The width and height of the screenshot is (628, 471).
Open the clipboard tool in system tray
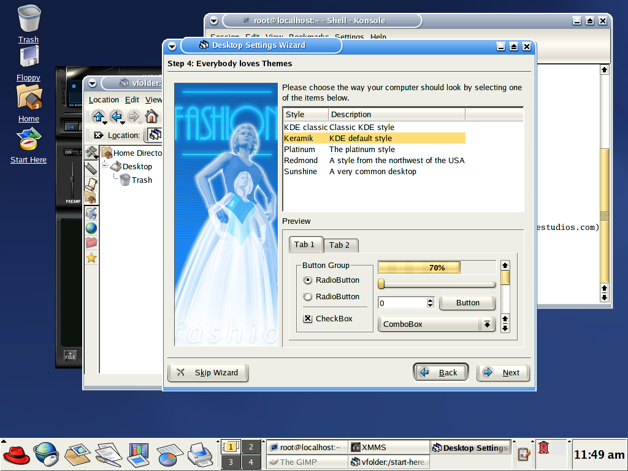(524, 454)
